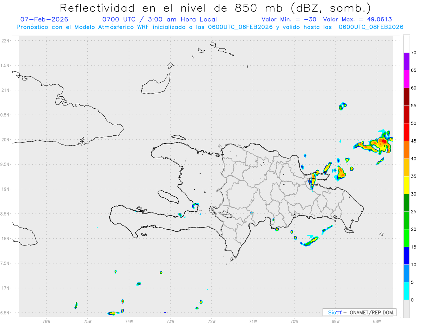Screen dimensions: 423x326
Task: Click the '72W' longitude axis label
Action: point(211,321)
